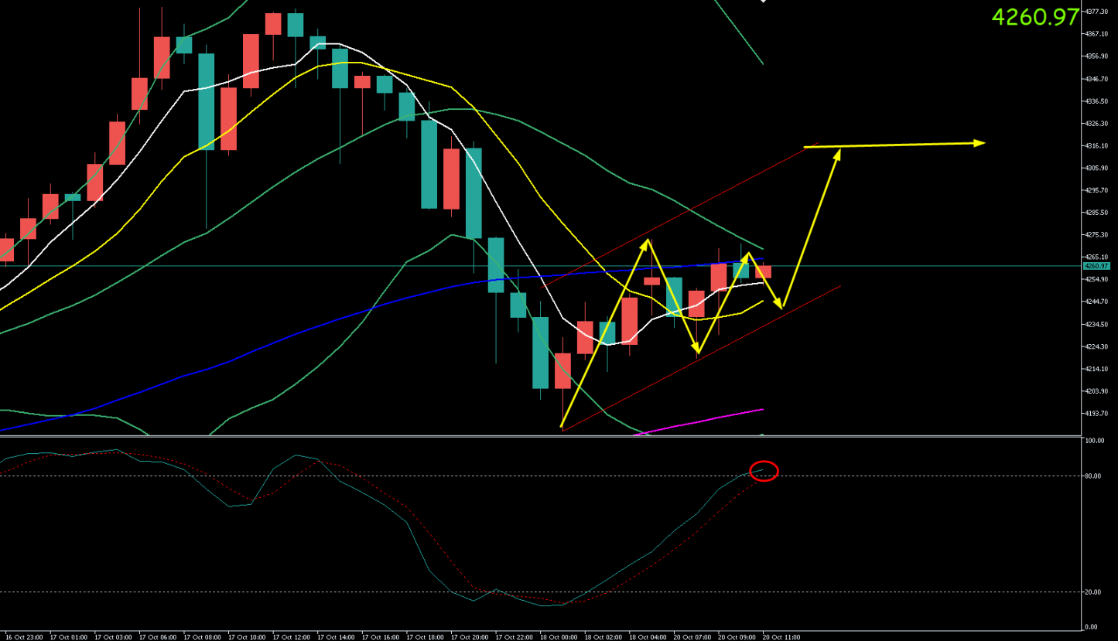Click the 80.00 oscillator level label
Viewport: 1118px width, 641px height.
(1094, 476)
